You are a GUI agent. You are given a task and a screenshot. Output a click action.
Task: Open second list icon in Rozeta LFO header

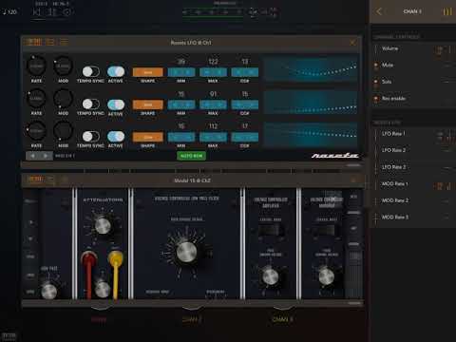click(x=50, y=42)
